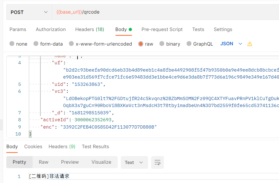The image size is (279, 183).
Task: Open the Tests tab
Action: click(198, 29)
